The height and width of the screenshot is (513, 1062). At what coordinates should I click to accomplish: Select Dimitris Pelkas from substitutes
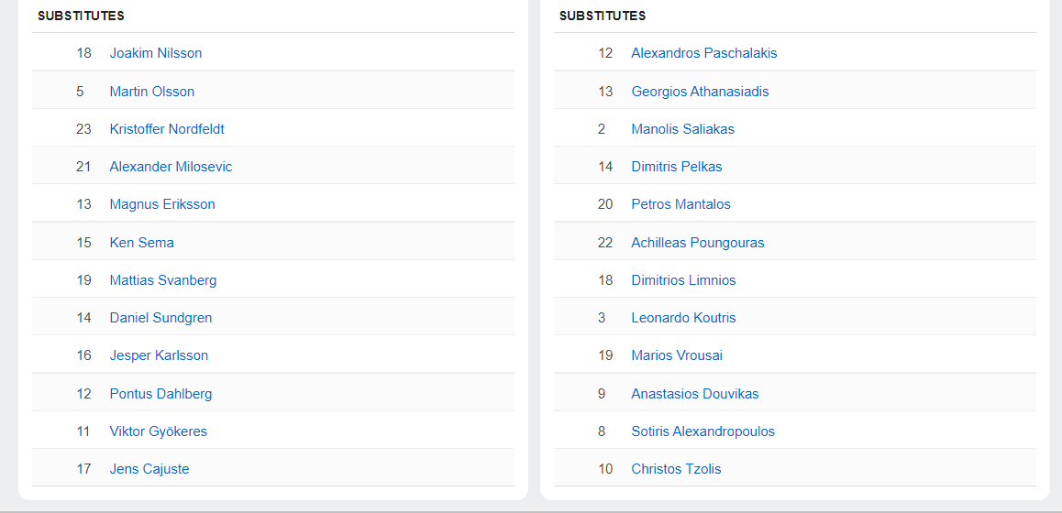coord(676,167)
